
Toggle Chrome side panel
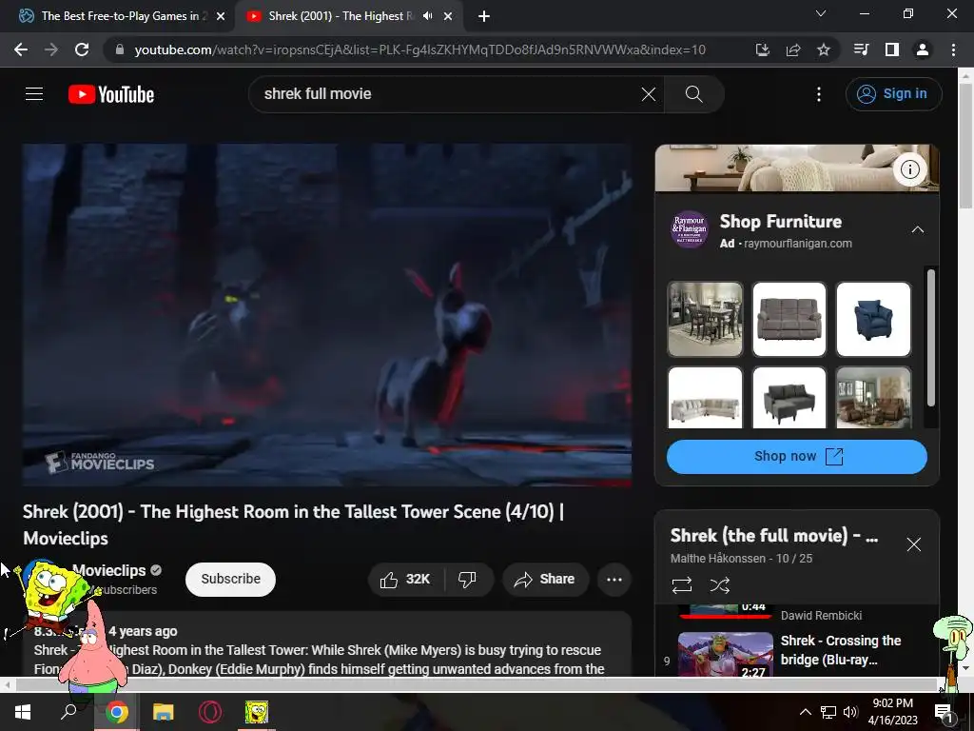click(x=892, y=49)
